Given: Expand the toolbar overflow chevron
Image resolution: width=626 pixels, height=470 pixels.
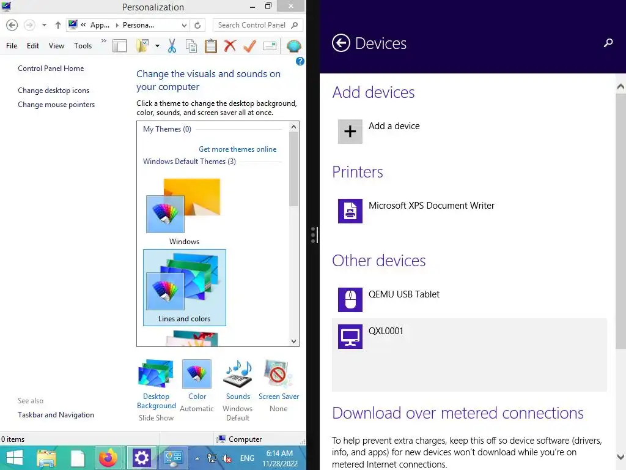Looking at the screenshot, I should (x=104, y=41).
